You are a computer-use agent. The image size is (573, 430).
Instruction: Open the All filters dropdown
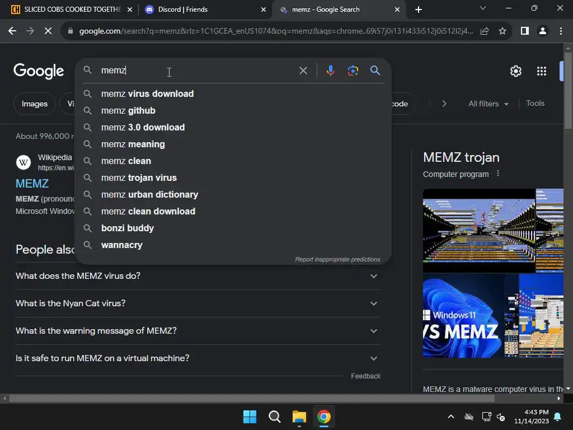click(488, 104)
